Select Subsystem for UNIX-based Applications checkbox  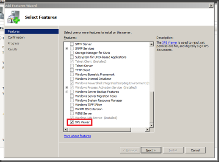(x=72, y=57)
